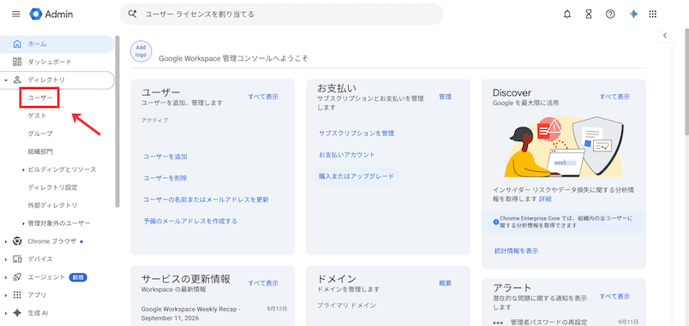Click the home icon in sidebar

[x=17, y=44]
